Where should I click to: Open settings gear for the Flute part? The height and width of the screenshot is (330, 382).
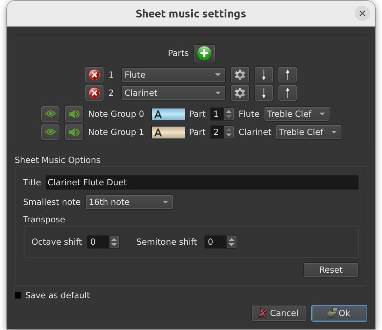pos(240,74)
